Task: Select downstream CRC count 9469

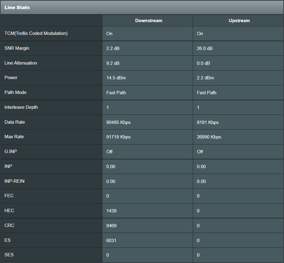Action: point(111,226)
